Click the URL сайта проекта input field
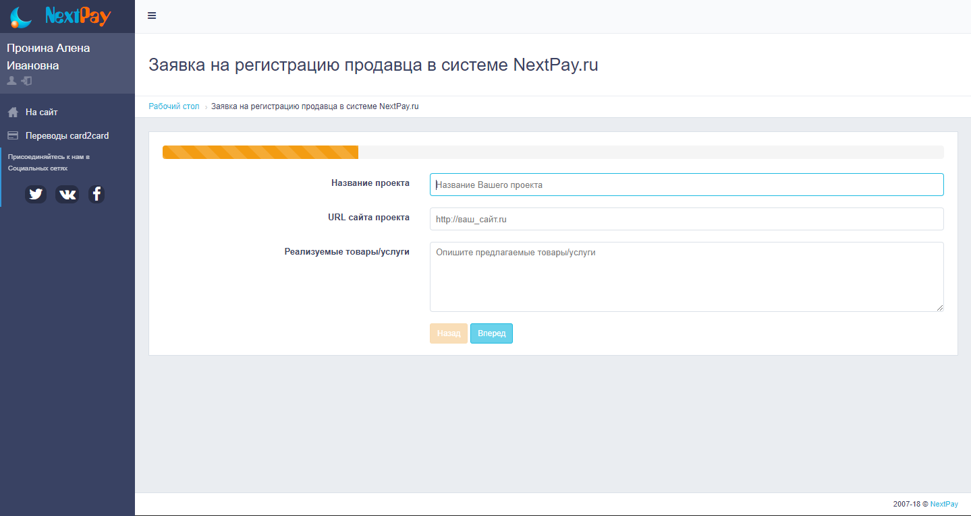971x516 pixels. [686, 218]
